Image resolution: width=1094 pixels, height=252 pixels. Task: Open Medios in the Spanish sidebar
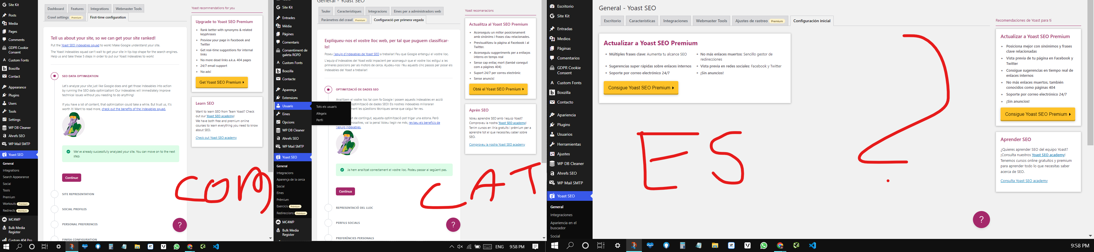pyautogui.click(x=564, y=39)
